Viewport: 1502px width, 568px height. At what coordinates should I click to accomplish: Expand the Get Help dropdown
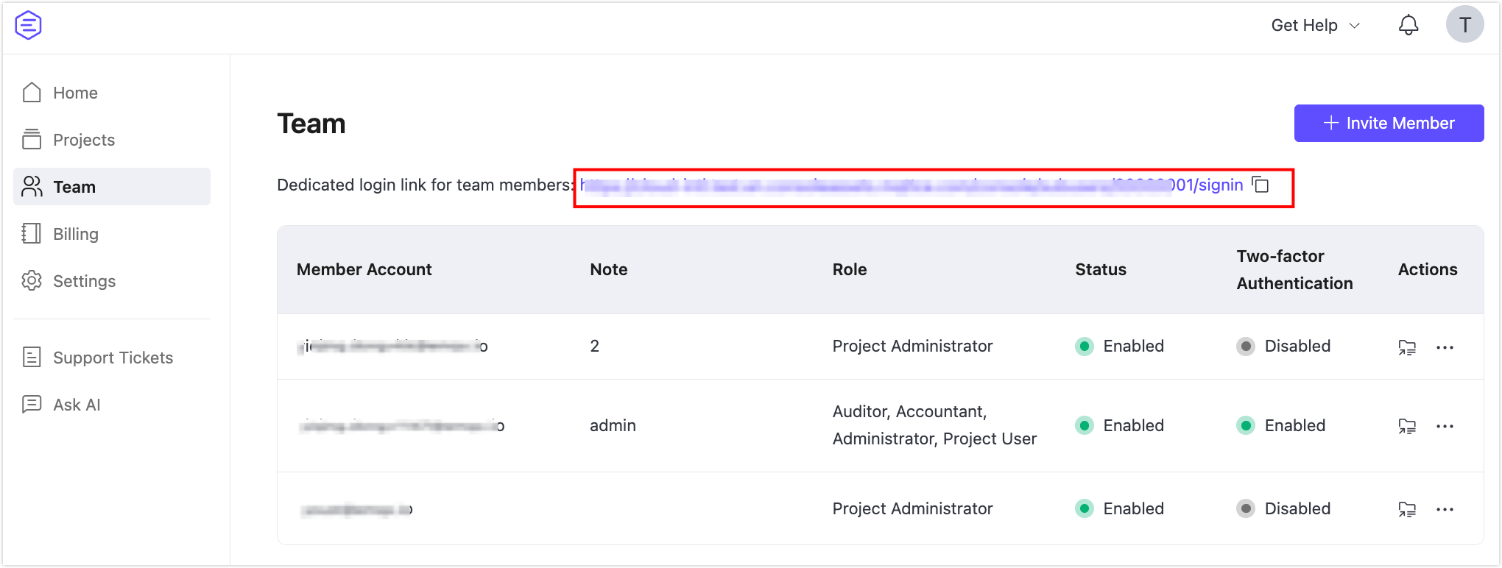coord(1315,25)
